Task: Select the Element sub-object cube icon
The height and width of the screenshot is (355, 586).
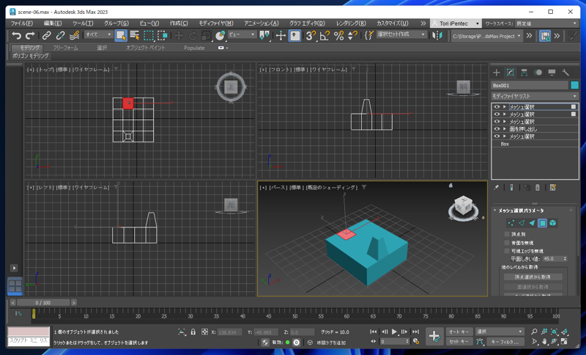Action: [x=553, y=223]
